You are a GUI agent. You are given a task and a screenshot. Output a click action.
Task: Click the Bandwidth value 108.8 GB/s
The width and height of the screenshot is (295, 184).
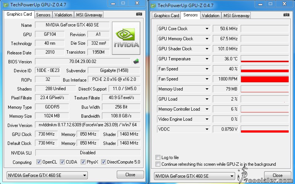[121, 115]
